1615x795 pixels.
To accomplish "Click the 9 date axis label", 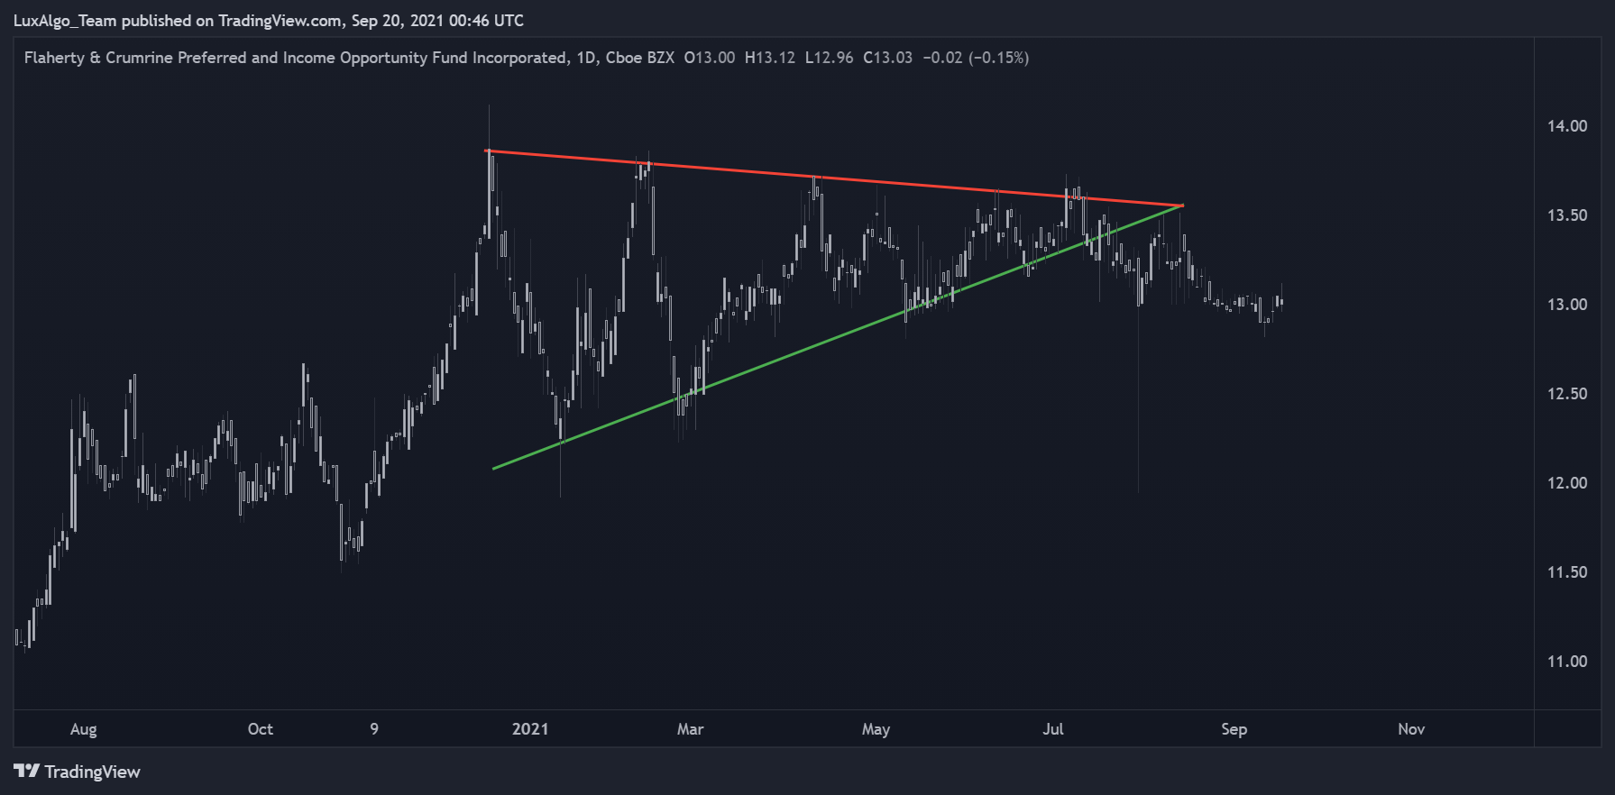I will [x=374, y=729].
